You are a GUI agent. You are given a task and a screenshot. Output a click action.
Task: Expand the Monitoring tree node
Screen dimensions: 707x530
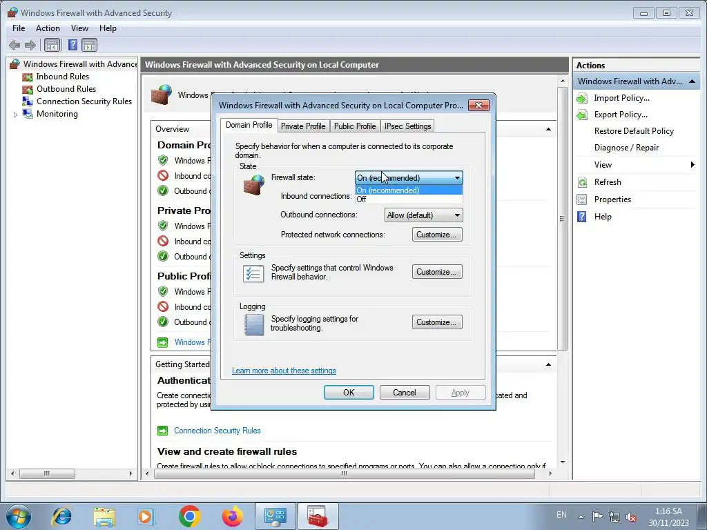point(15,115)
